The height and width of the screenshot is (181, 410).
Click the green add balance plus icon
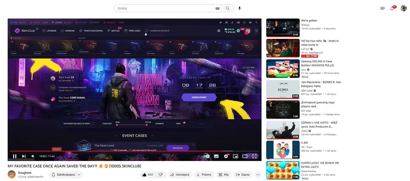(x=238, y=31)
